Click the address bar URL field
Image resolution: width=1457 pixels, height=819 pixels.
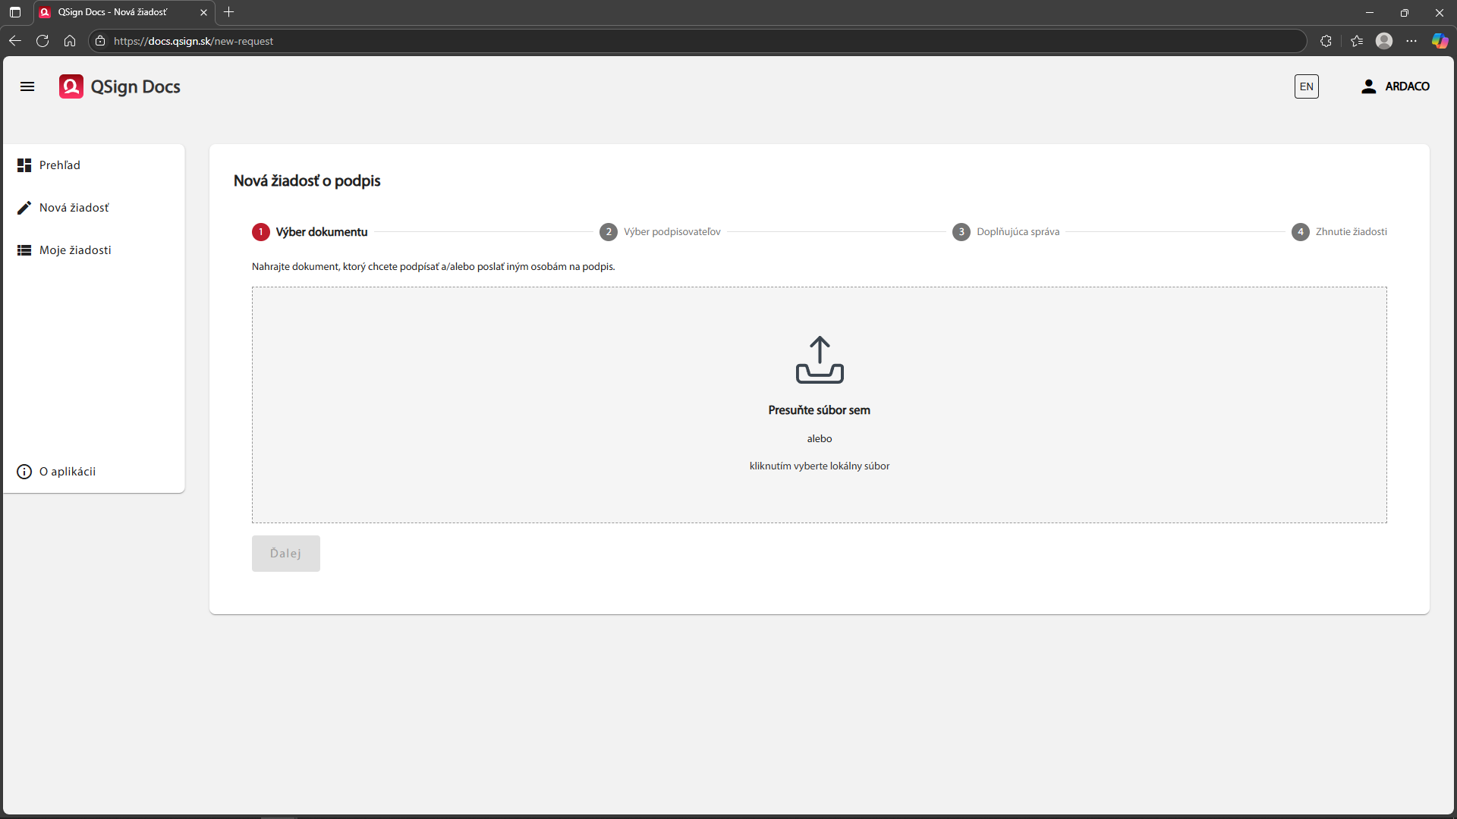[x=531, y=41]
